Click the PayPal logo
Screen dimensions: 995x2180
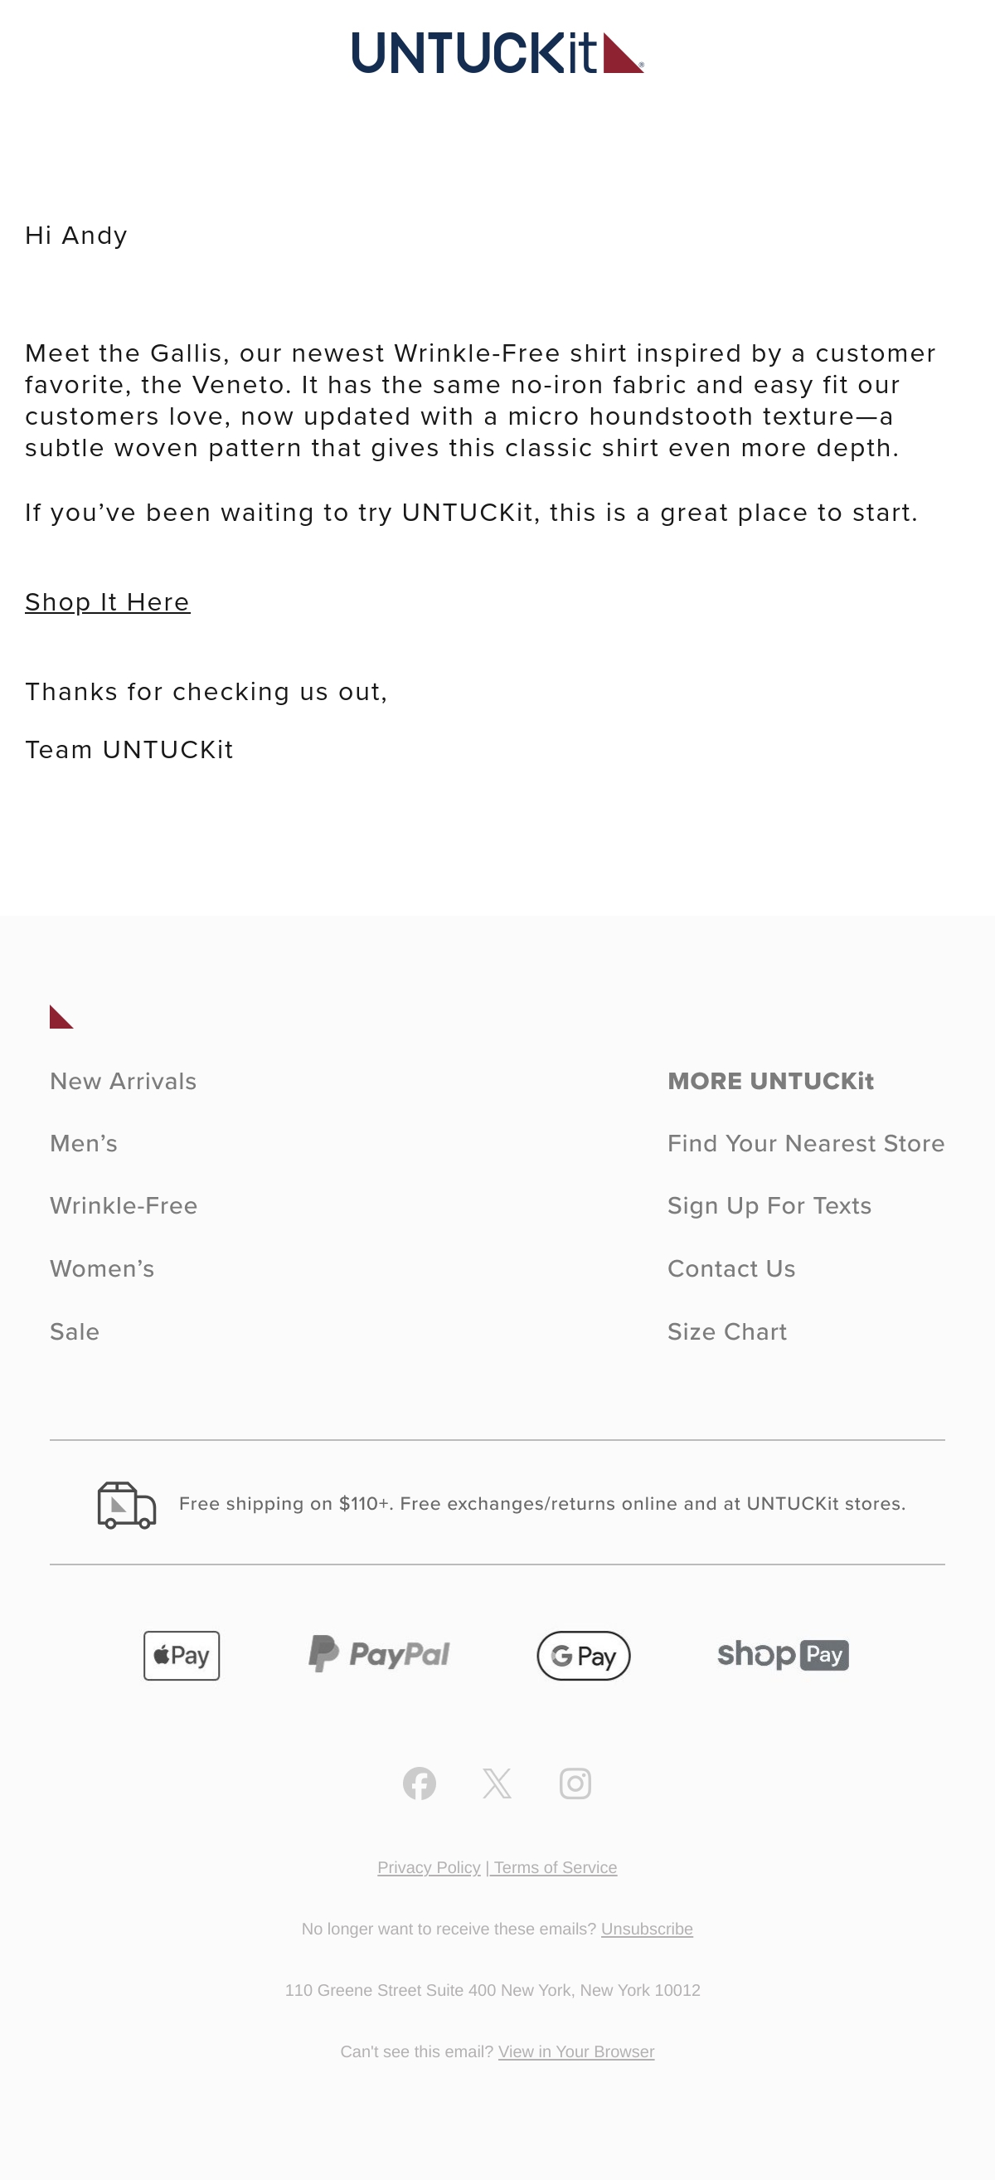click(378, 1653)
